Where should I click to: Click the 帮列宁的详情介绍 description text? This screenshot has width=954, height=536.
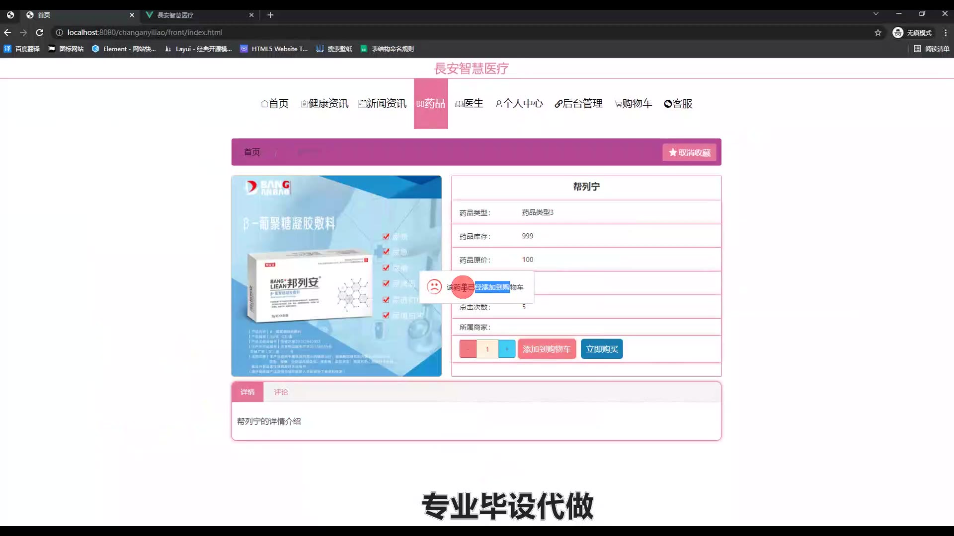[269, 421]
